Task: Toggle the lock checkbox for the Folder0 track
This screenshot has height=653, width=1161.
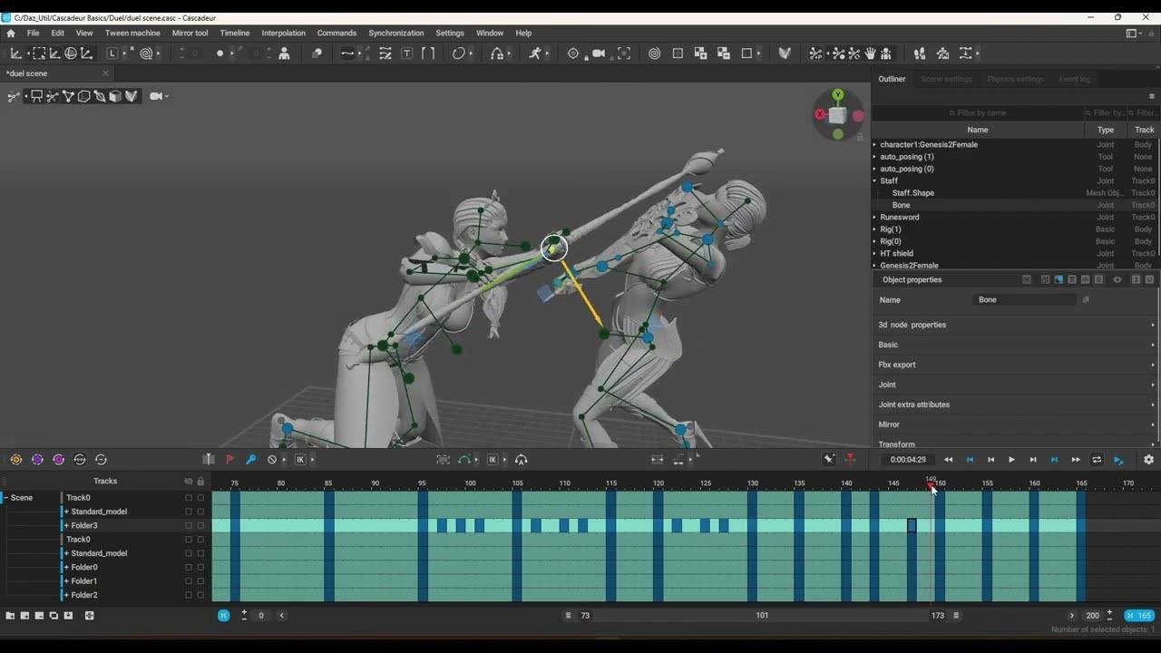Action: 201,568
